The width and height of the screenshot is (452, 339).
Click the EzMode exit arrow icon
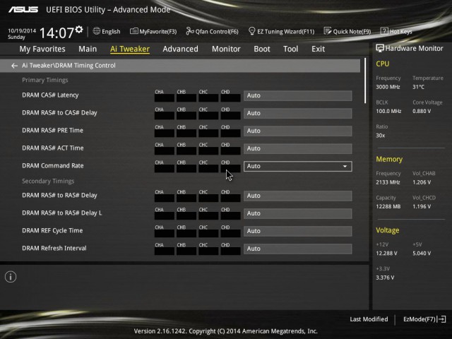click(441, 319)
